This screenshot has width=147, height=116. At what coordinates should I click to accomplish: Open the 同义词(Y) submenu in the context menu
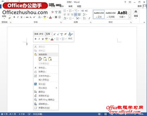(x=46, y=88)
